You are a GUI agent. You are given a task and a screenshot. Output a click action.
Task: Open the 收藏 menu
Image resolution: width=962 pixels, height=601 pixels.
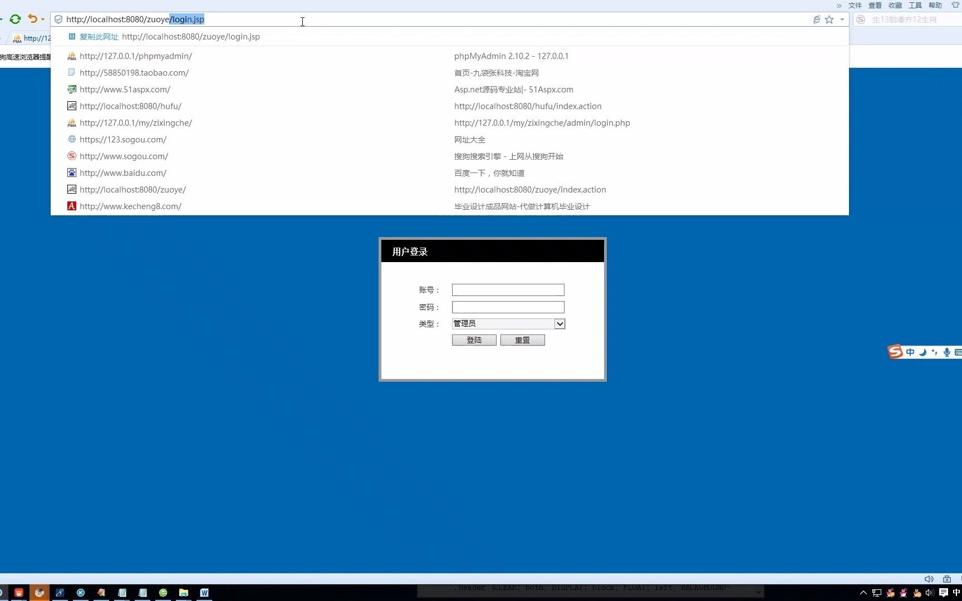[895, 6]
